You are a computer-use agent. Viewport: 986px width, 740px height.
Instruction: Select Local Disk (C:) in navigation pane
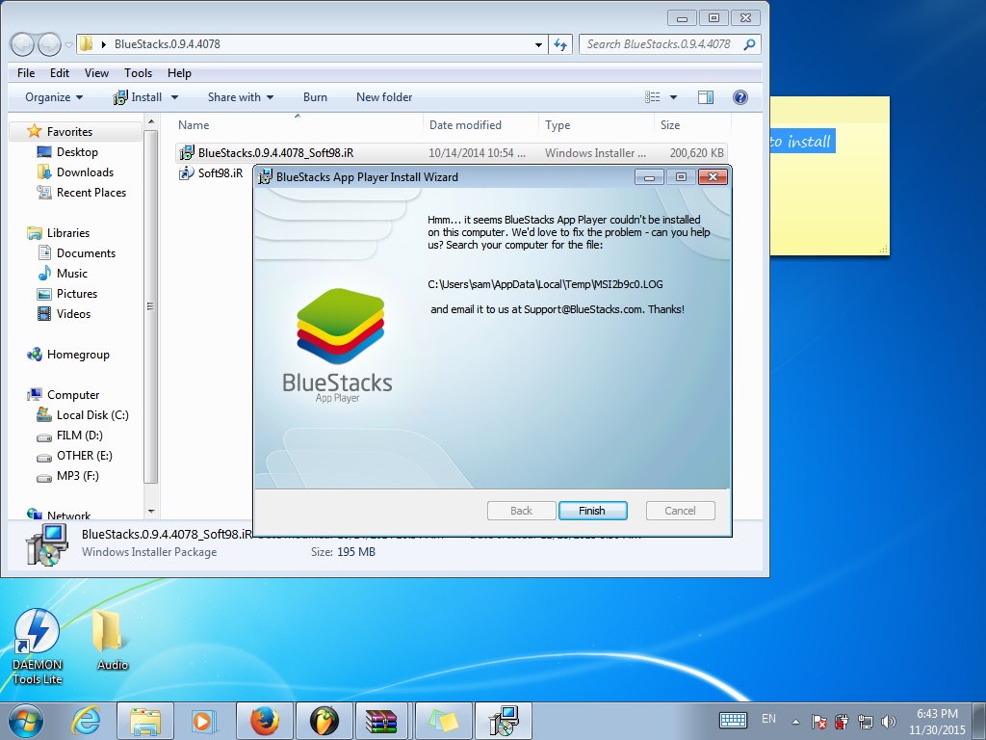[91, 415]
